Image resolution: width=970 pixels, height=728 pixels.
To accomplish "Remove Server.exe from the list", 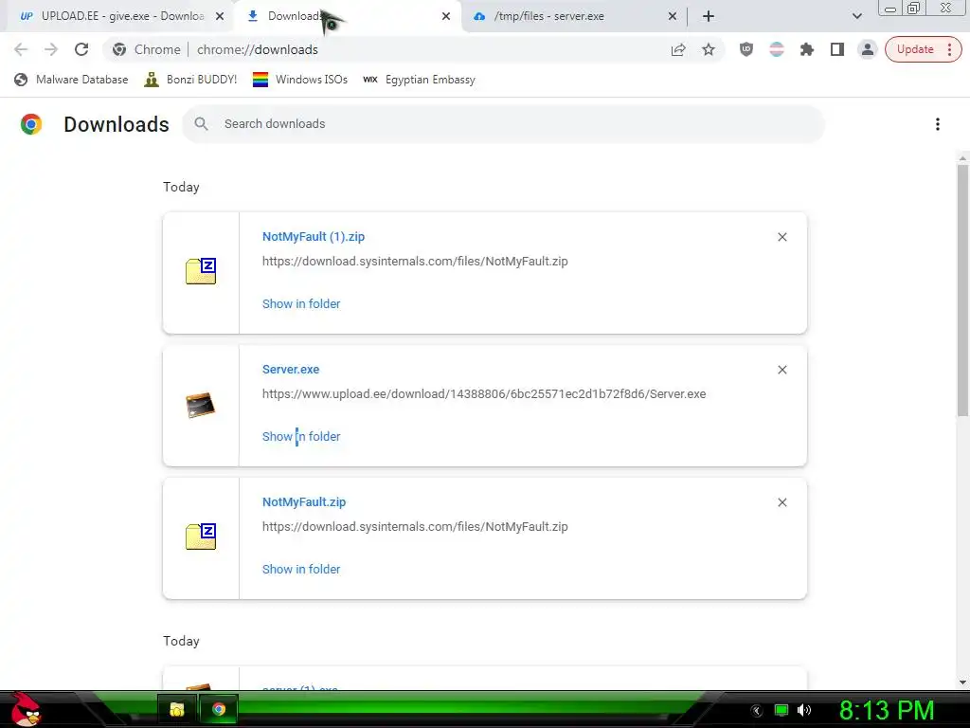I will (781, 370).
